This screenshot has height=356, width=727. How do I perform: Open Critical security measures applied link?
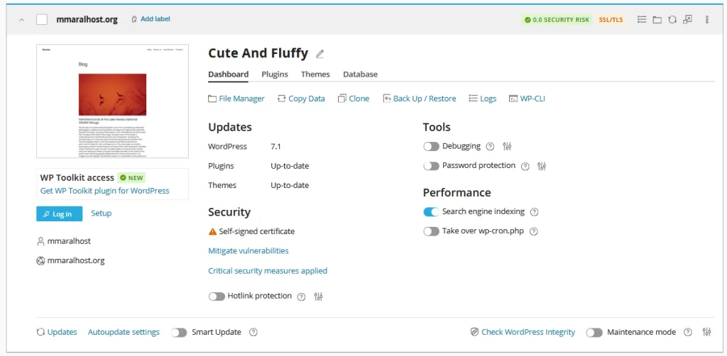coord(268,270)
